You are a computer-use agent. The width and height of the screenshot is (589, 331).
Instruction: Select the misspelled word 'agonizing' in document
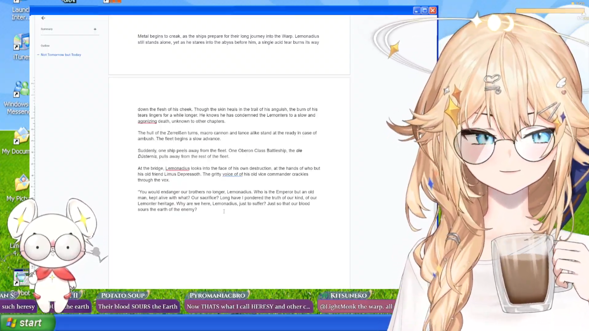(147, 121)
